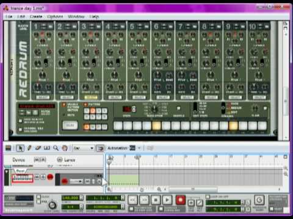The width and height of the screenshot is (293, 219).
Task: Mute the lane with its M button
Action: [87, 181]
